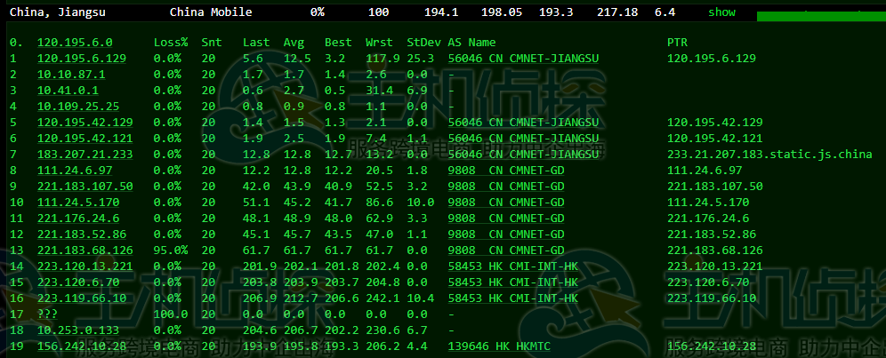Click the 223.120.13.221 hop address link

point(85,267)
